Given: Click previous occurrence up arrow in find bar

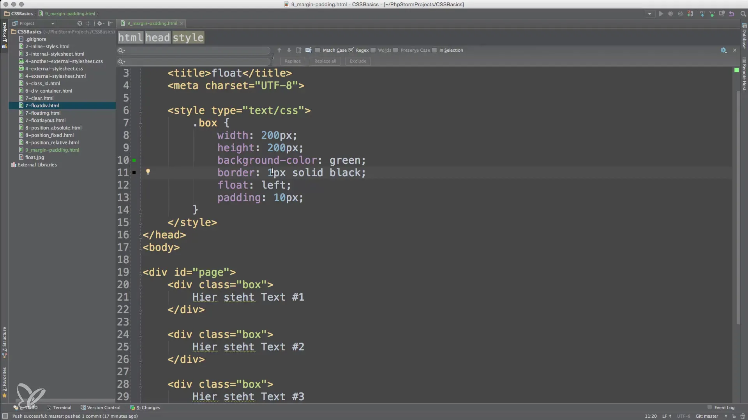Looking at the screenshot, I should tap(279, 50).
